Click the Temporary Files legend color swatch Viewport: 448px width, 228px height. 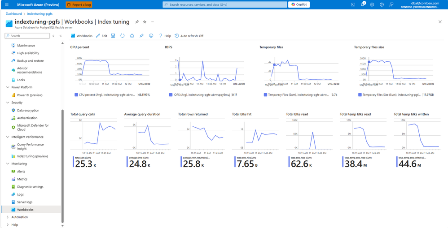tap(266, 95)
